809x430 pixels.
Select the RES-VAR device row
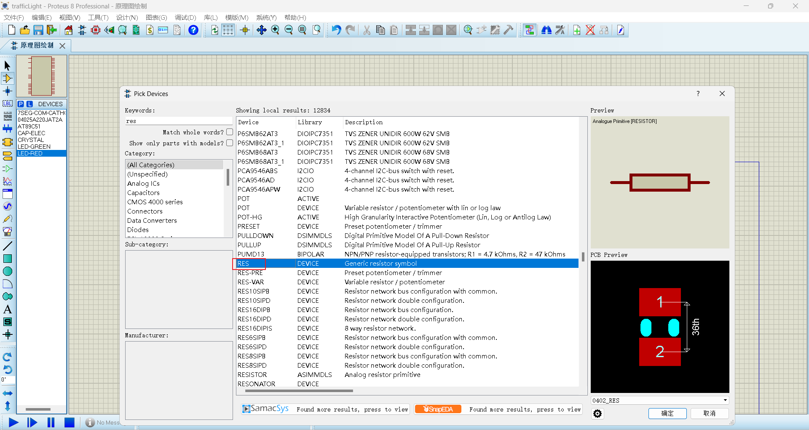tap(407, 282)
